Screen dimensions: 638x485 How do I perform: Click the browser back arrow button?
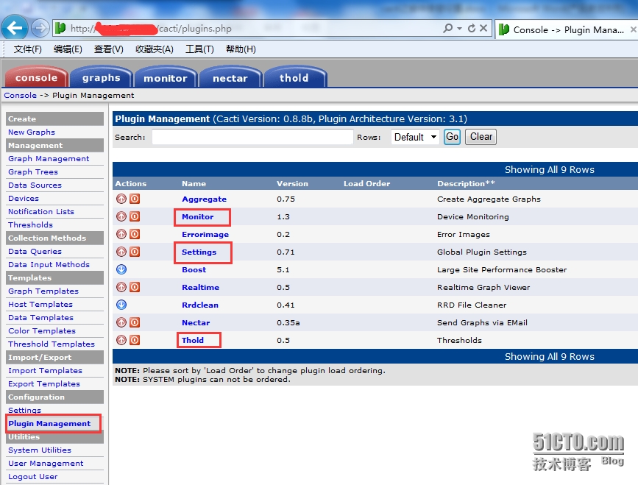pos(15,28)
